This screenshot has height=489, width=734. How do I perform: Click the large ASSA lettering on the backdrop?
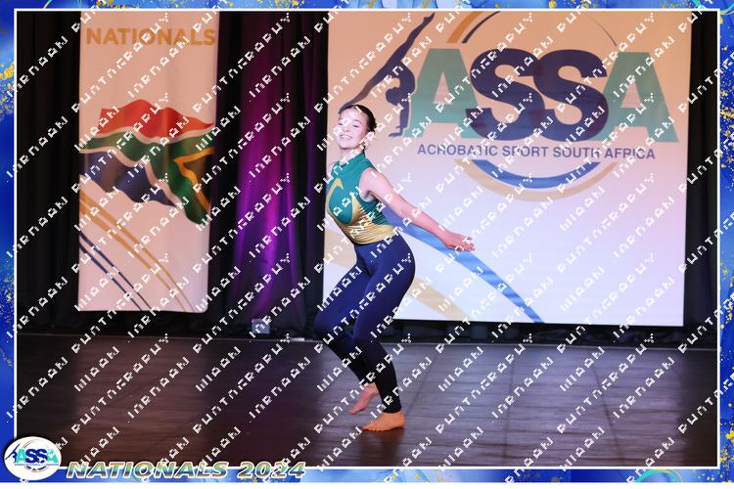(543, 96)
